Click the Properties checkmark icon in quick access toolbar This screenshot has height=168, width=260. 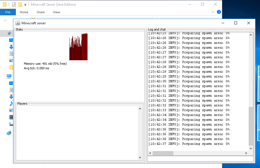pos(14,5)
